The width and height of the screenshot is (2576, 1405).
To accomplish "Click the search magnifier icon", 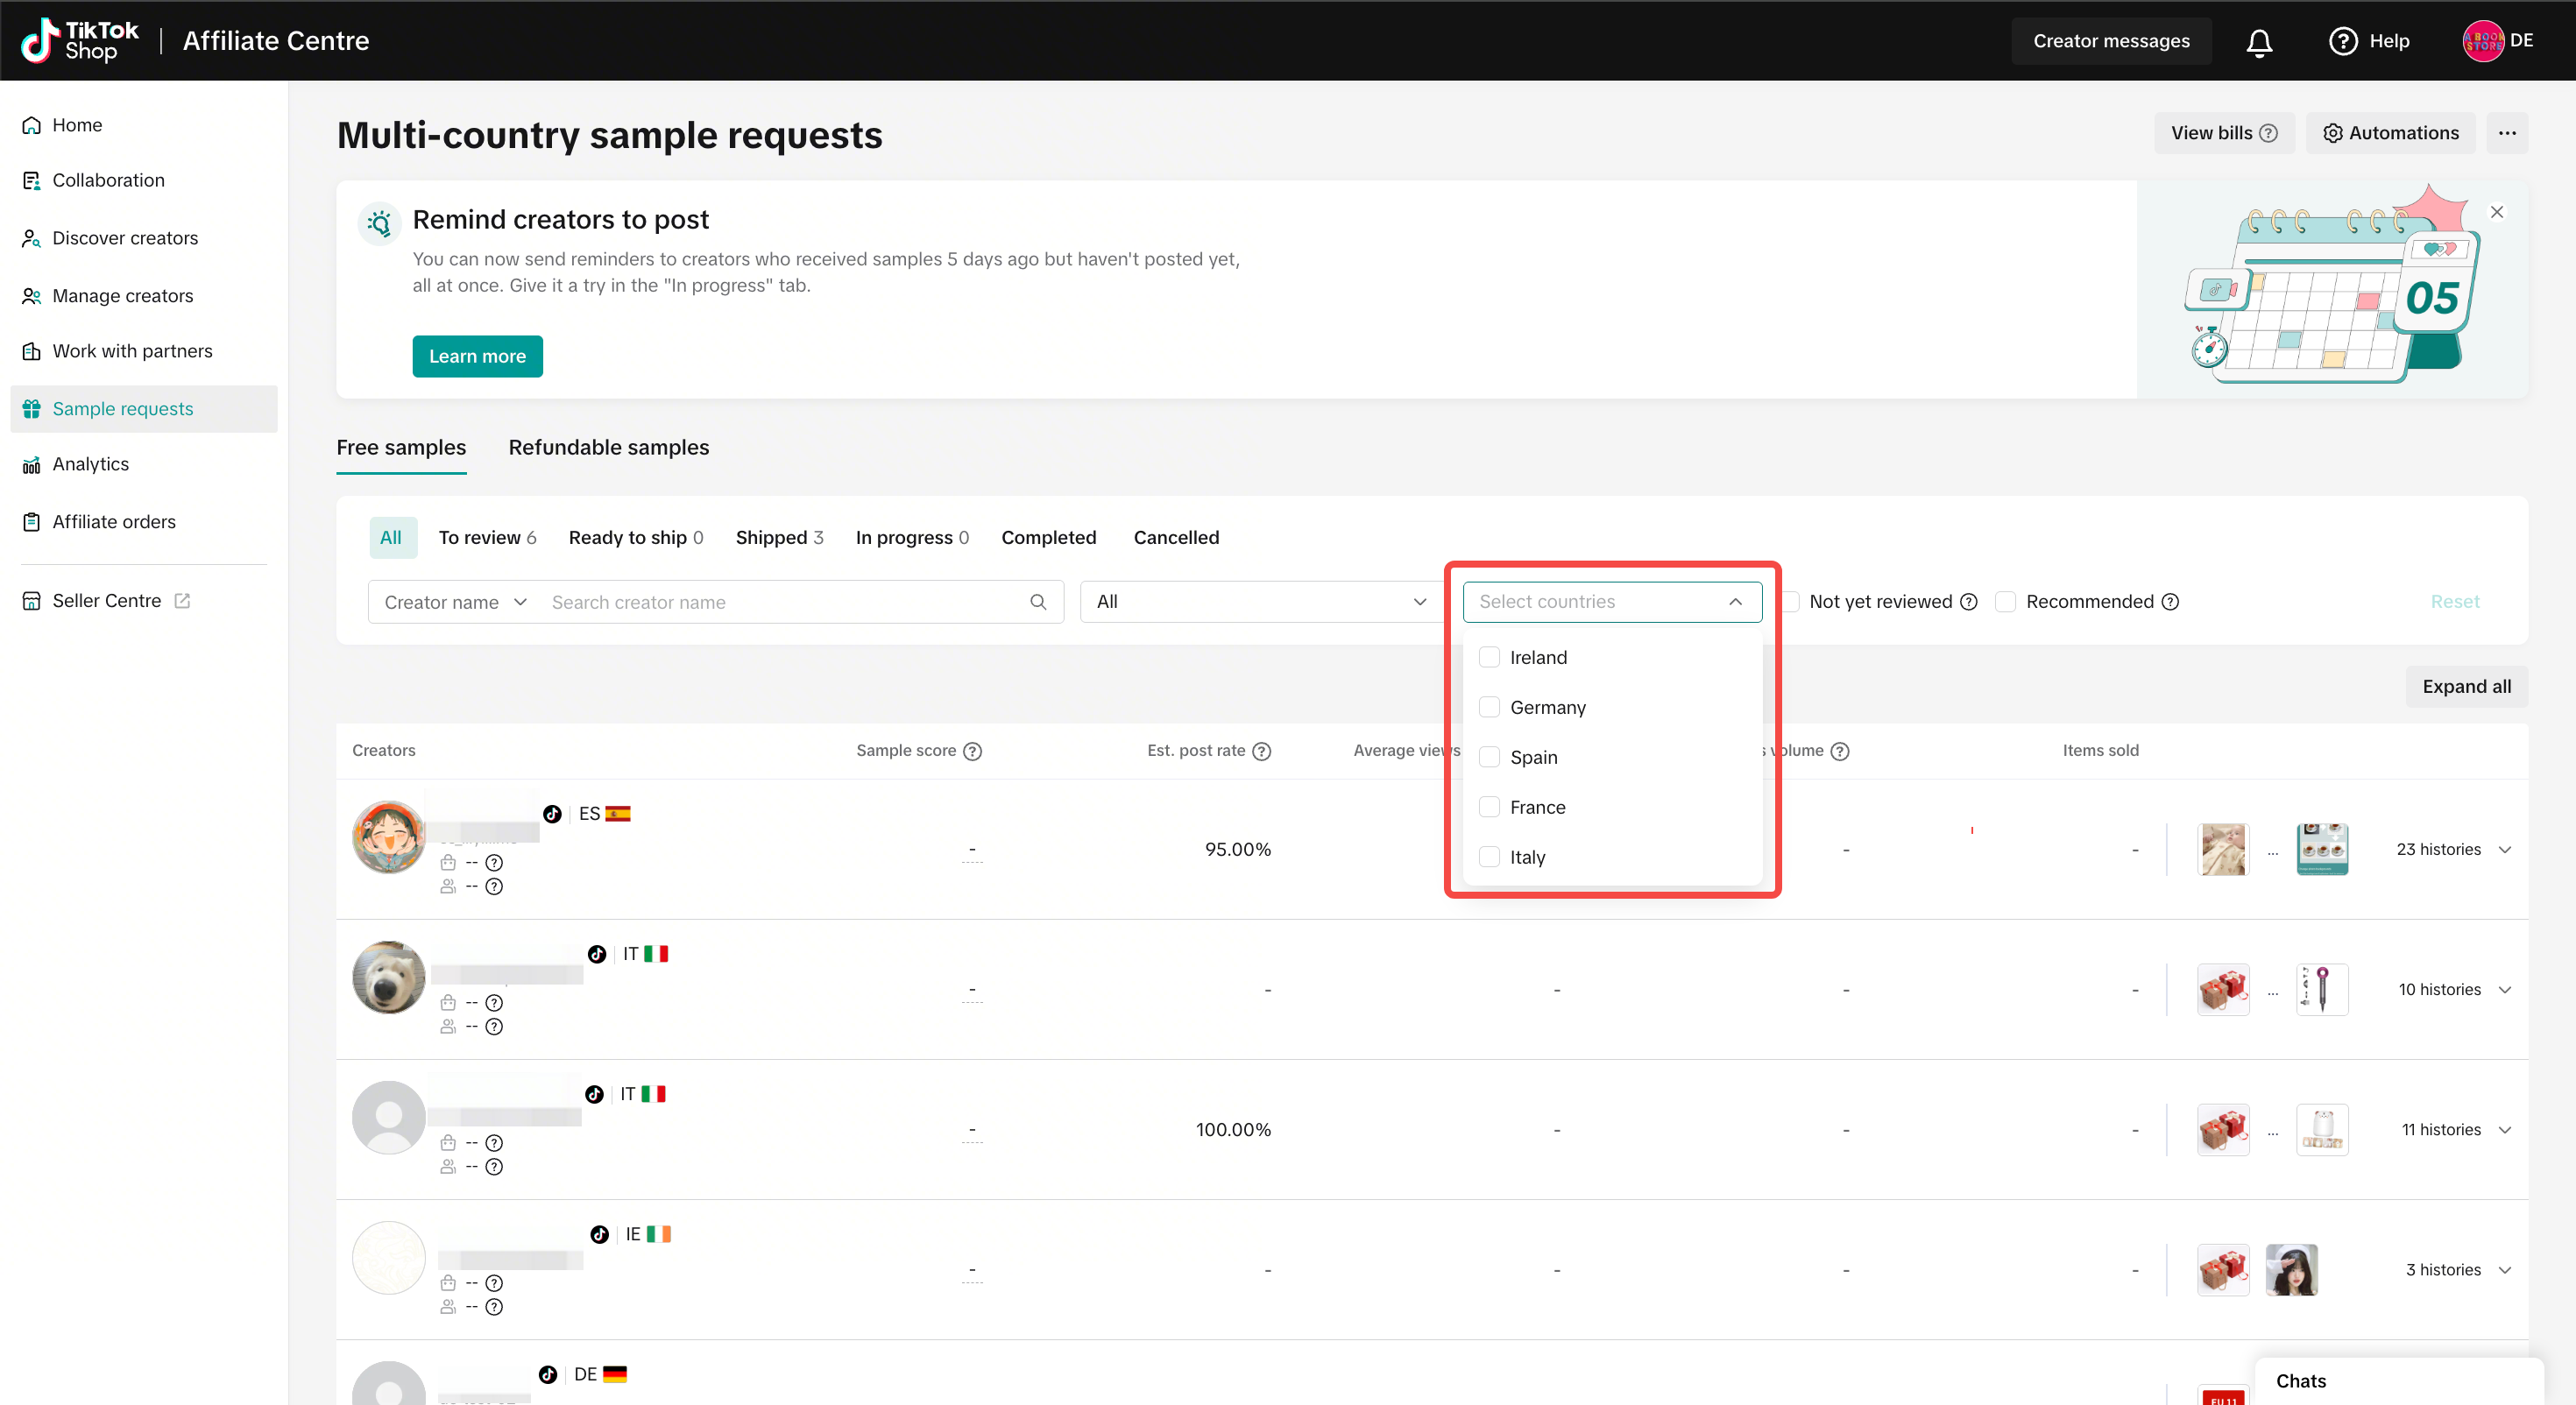I will [1038, 602].
